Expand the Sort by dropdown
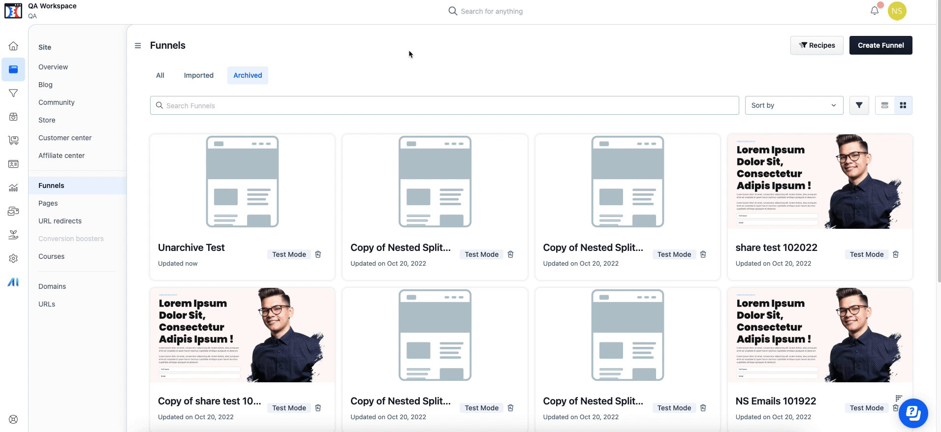Screen dimensions: 941x432 pos(793,105)
